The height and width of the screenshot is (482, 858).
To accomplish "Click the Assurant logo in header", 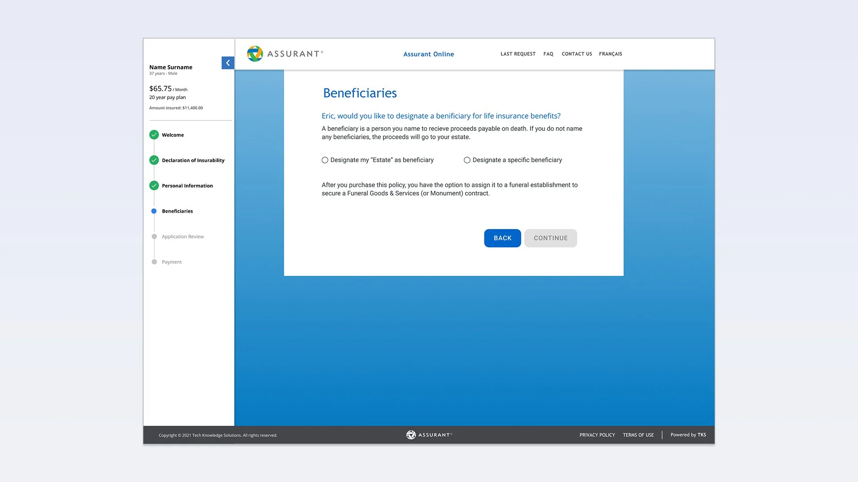I will coord(285,54).
